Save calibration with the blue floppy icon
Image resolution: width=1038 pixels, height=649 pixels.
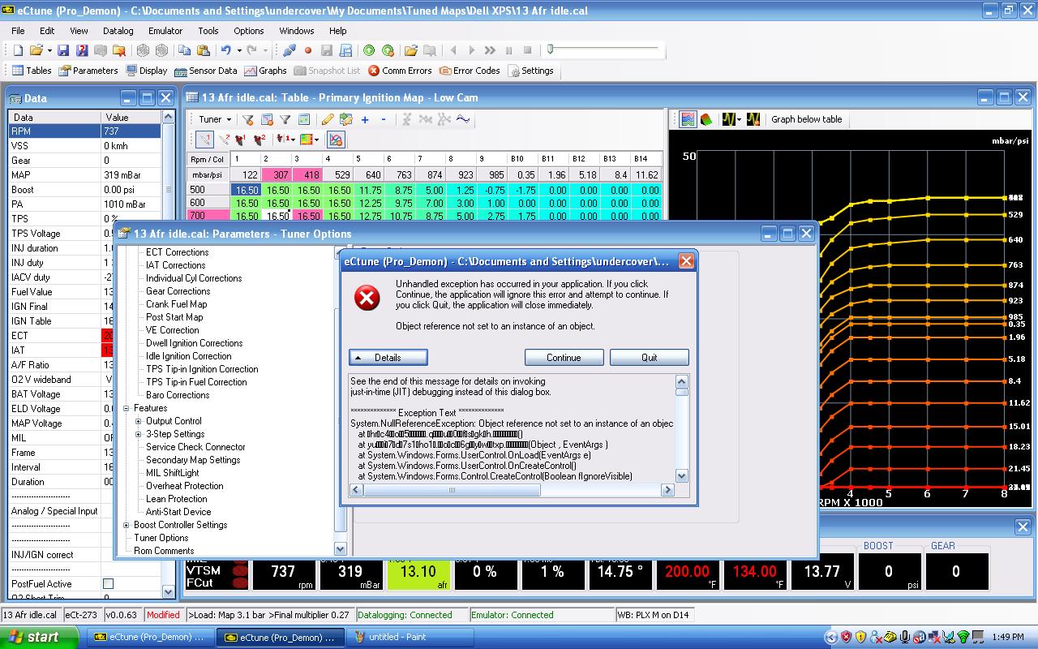click(63, 50)
